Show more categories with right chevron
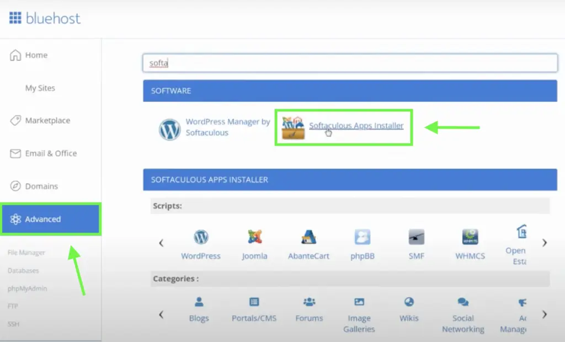This screenshot has width=565, height=342. (x=545, y=314)
